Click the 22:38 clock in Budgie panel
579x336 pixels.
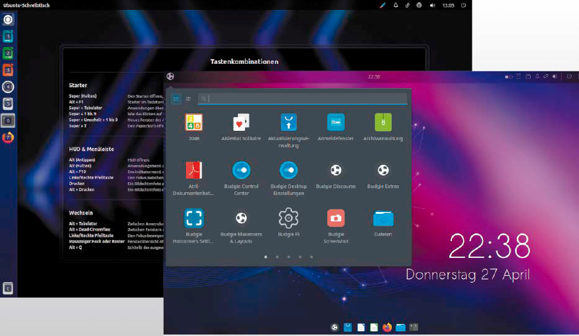(x=374, y=77)
